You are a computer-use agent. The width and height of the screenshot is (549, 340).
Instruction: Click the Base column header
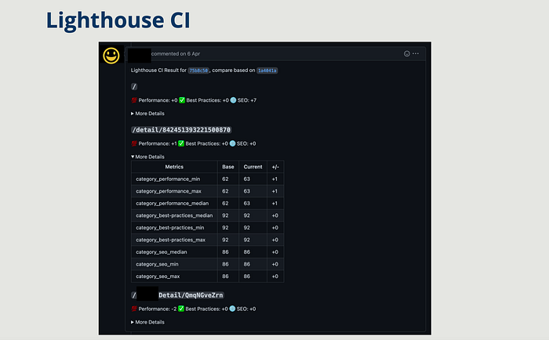tap(228, 167)
